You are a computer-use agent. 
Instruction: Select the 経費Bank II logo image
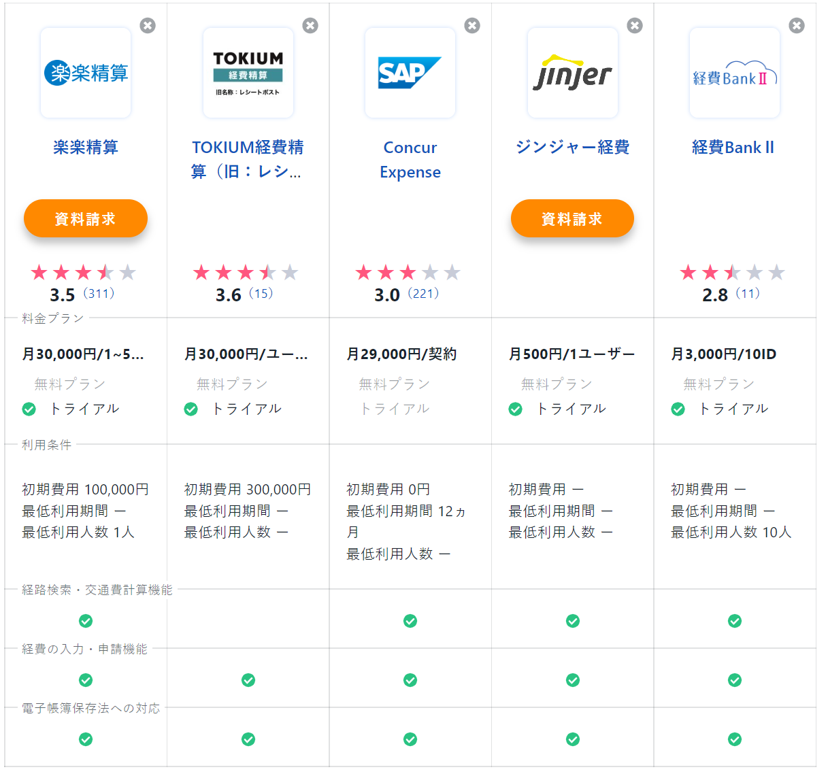735,73
